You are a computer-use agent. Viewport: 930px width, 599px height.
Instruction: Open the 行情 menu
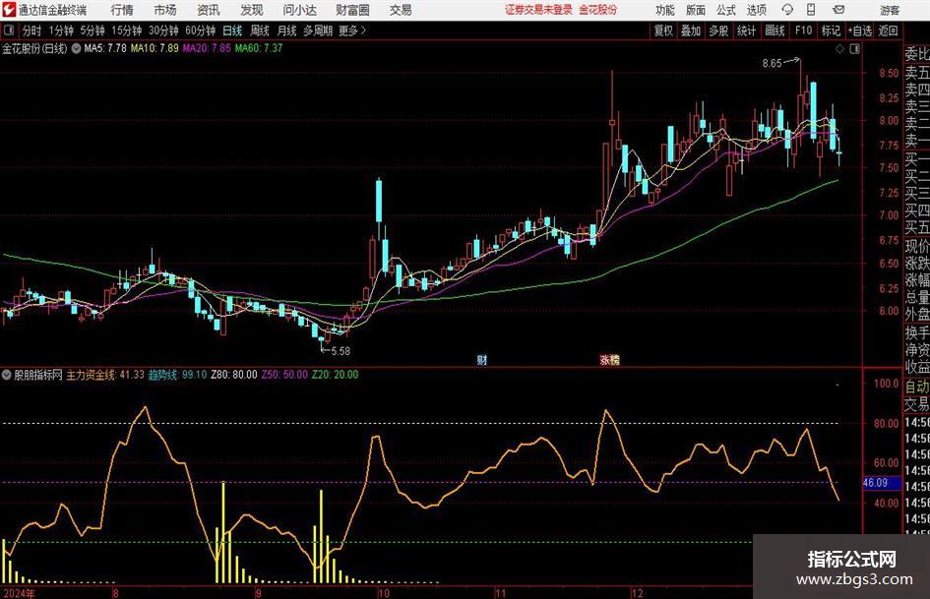tap(122, 10)
